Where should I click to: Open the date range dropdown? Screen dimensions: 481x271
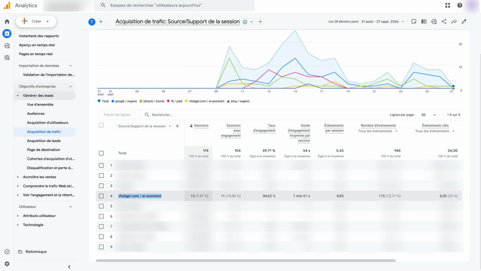click(x=382, y=22)
